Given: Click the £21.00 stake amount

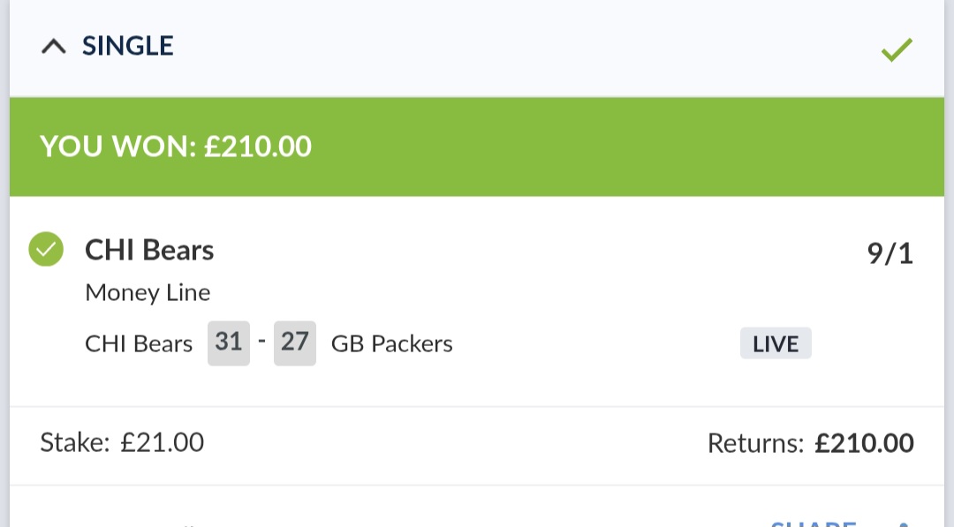Looking at the screenshot, I should coord(163,442).
